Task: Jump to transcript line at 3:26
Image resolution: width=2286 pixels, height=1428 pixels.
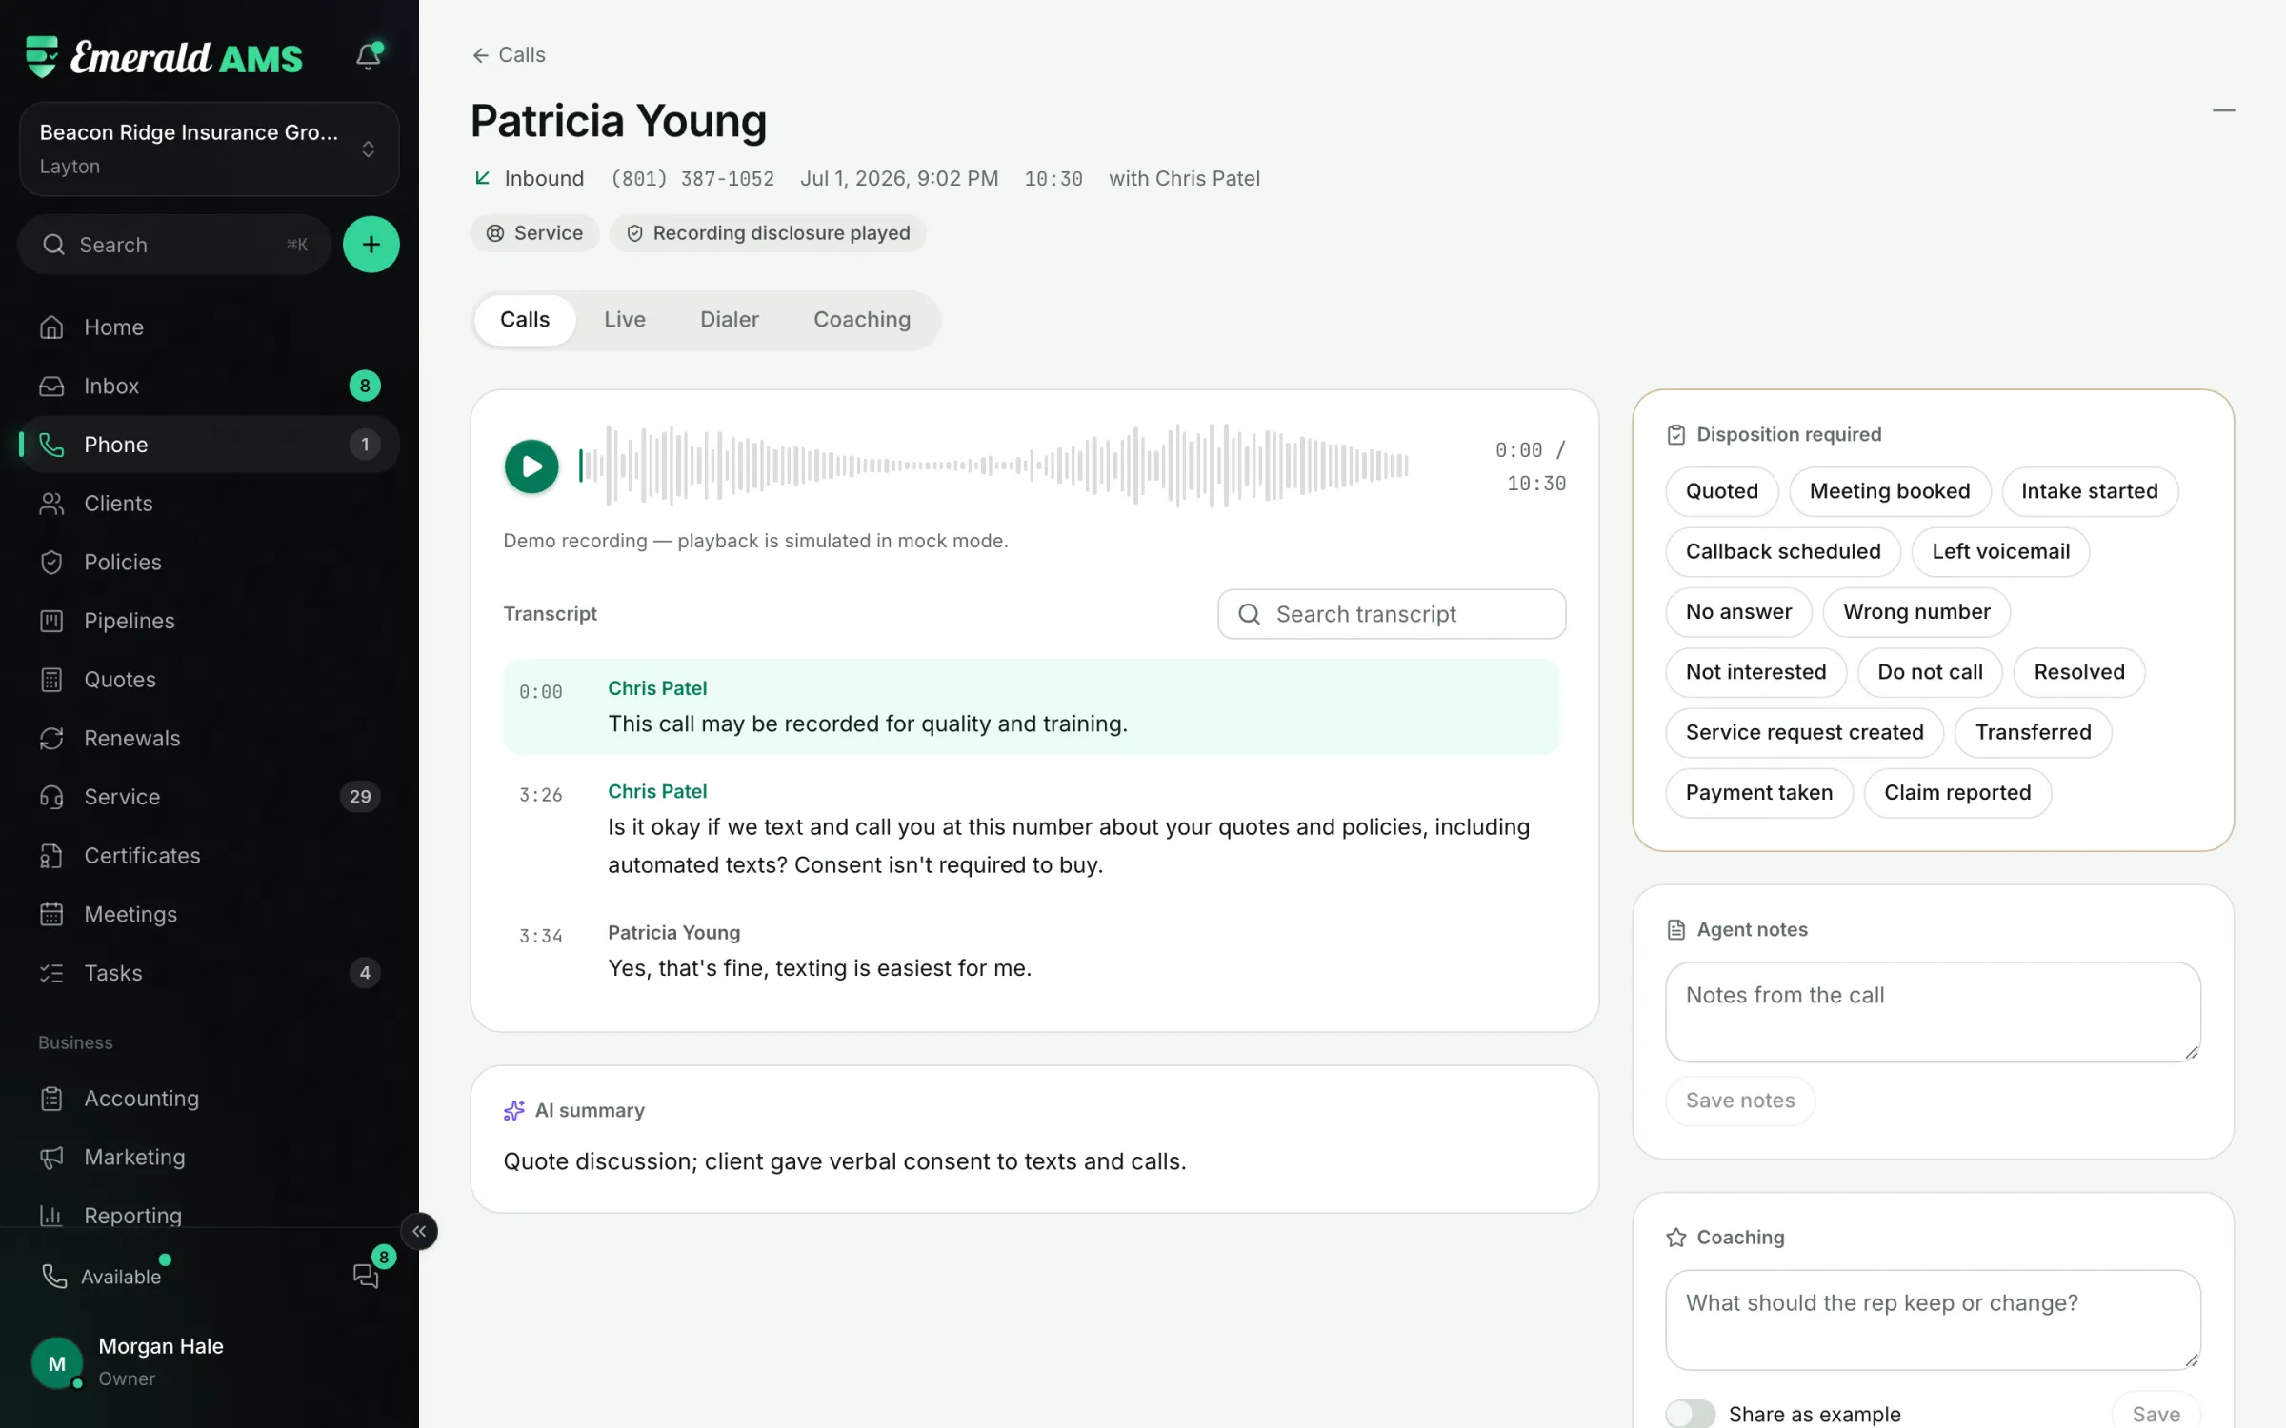Action: [1032, 828]
